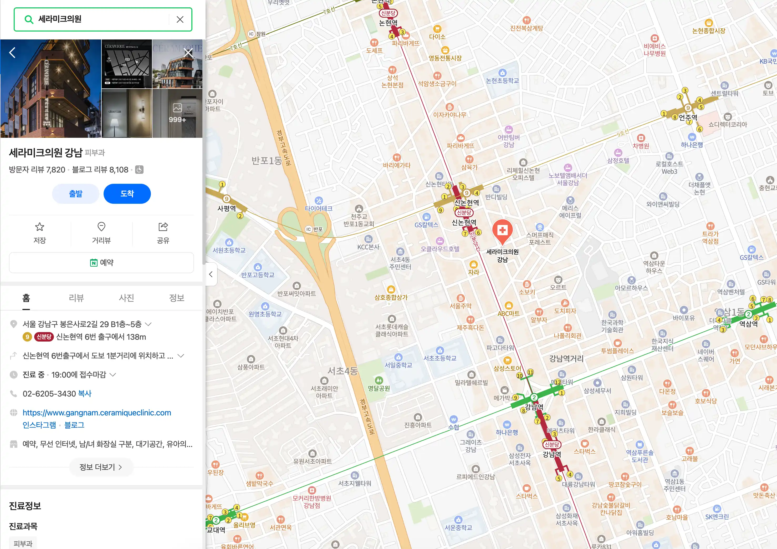Expand the address details chevron

148,324
